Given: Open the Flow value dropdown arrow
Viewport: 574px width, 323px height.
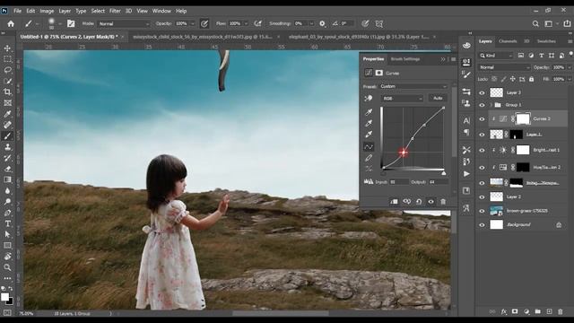Looking at the screenshot, I should click(246, 24).
